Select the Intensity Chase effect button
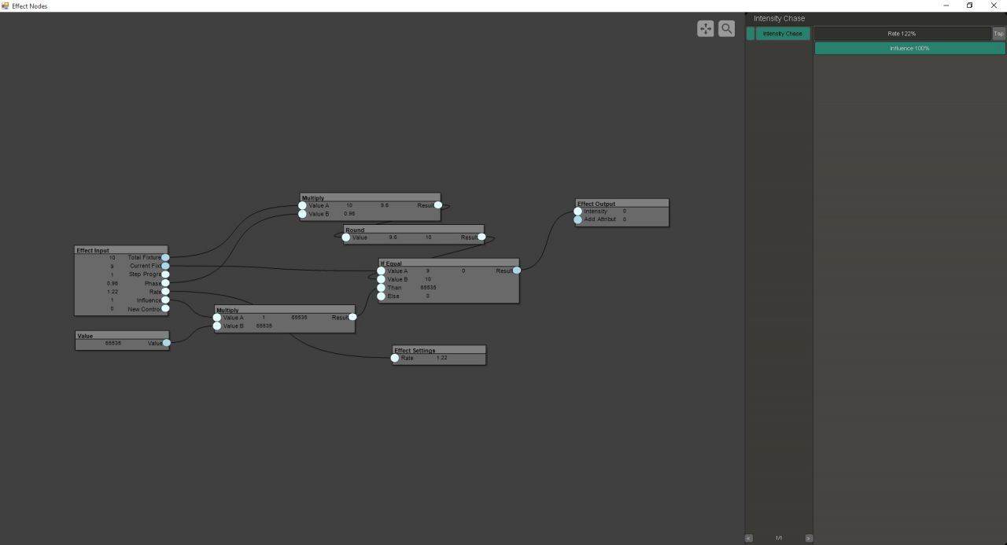The height and width of the screenshot is (545, 1007). coord(783,34)
